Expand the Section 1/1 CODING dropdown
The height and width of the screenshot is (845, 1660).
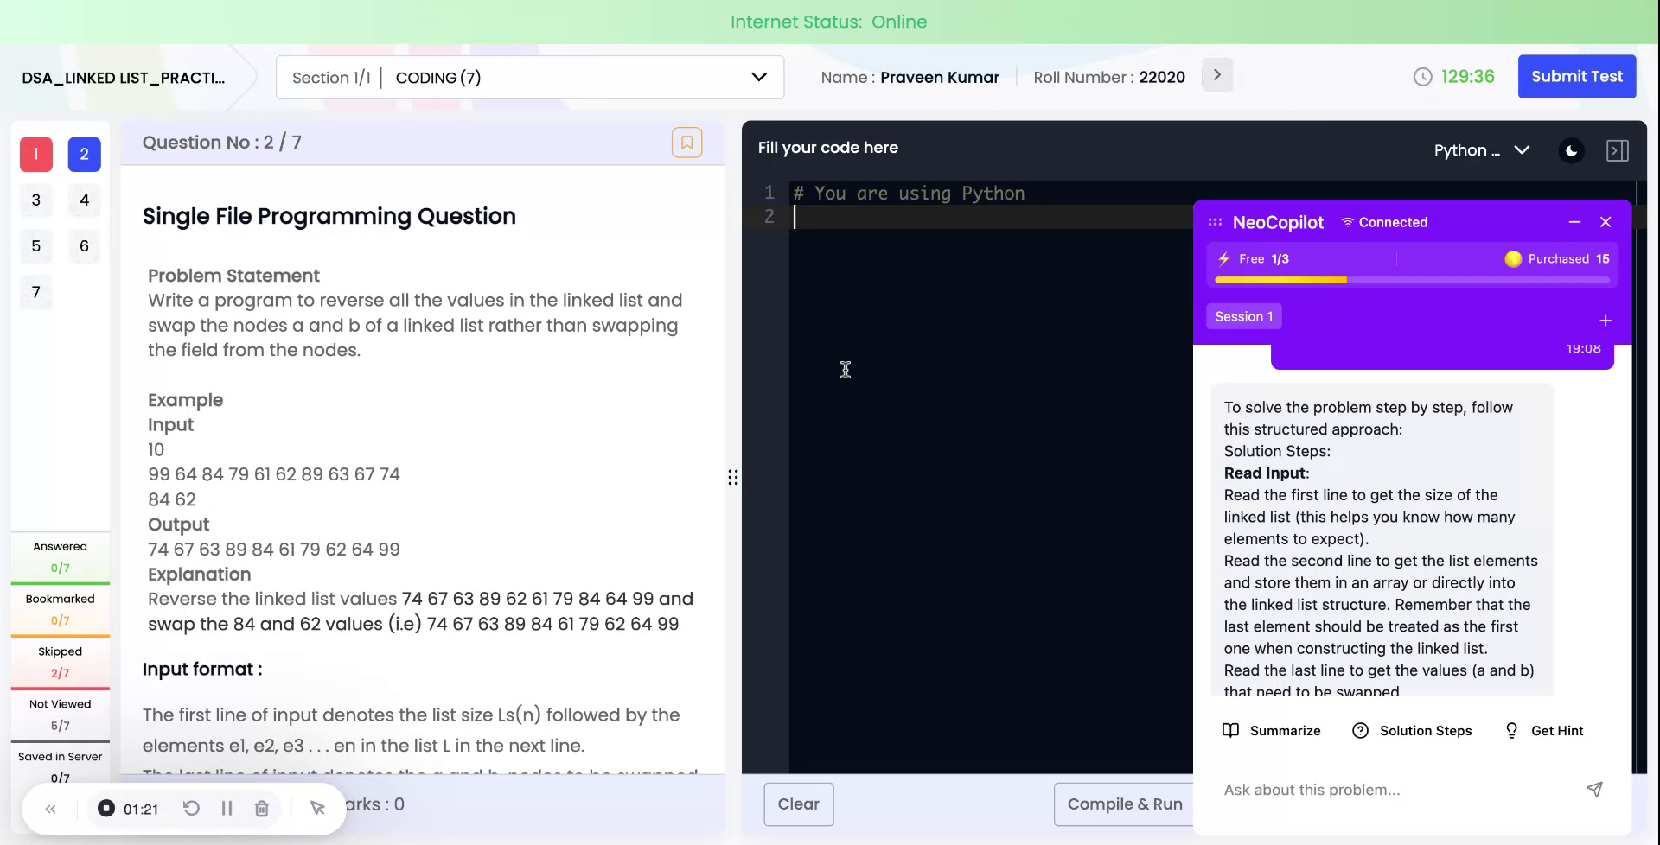coord(758,77)
